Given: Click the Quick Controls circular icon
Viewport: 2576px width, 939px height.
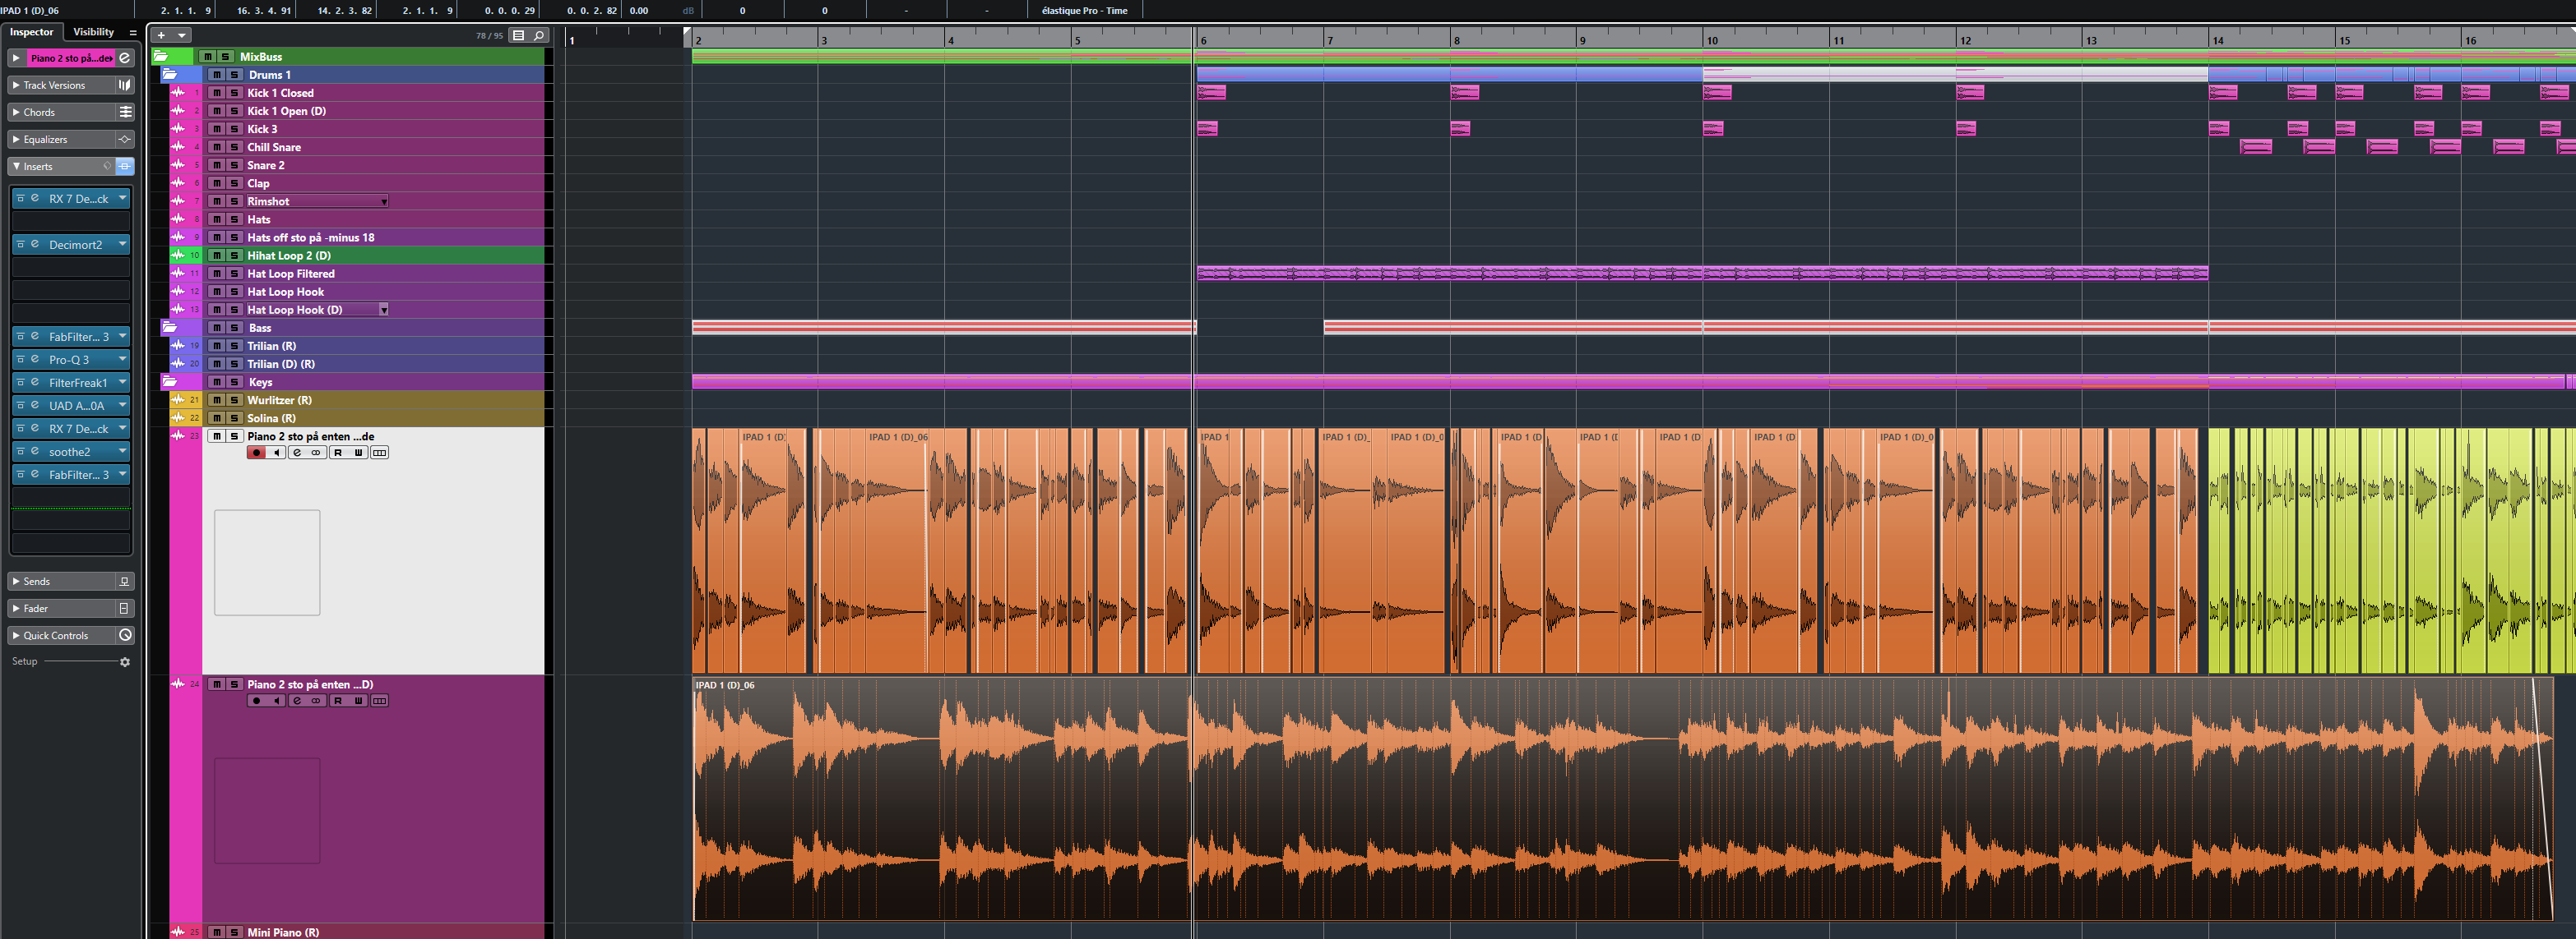Looking at the screenshot, I should pos(125,635).
